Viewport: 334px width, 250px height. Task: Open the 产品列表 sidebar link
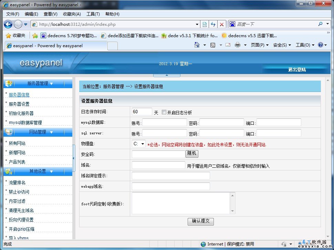point(17,162)
